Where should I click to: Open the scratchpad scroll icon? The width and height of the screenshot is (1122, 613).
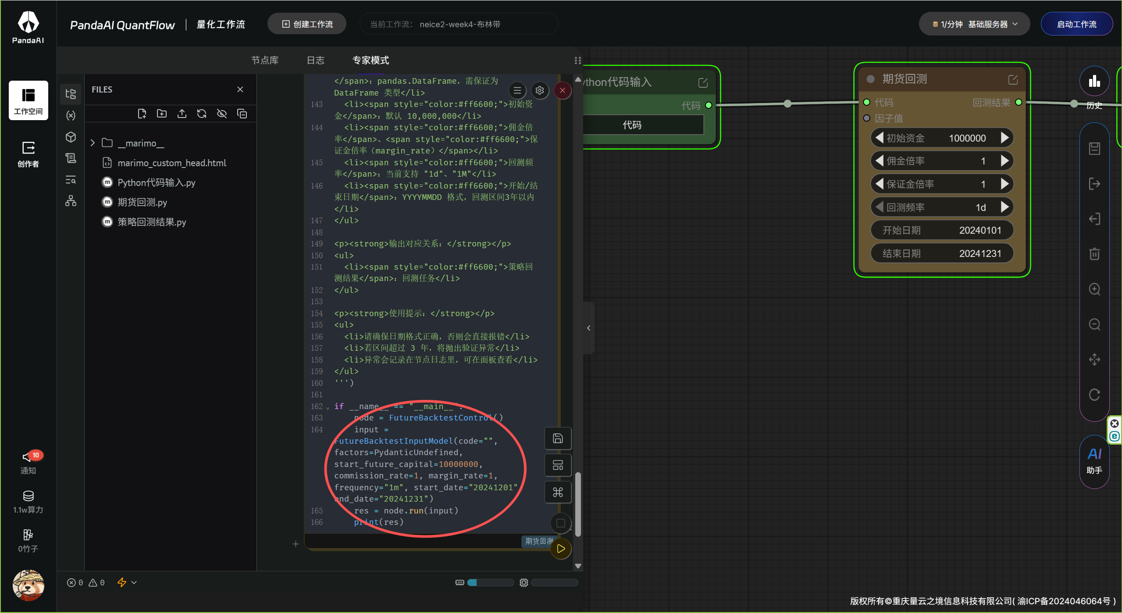[x=71, y=158]
